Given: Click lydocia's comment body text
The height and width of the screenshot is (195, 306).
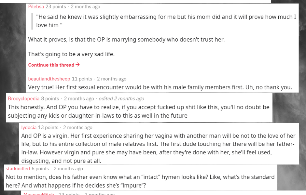Looking at the screenshot, I should 159,148.
